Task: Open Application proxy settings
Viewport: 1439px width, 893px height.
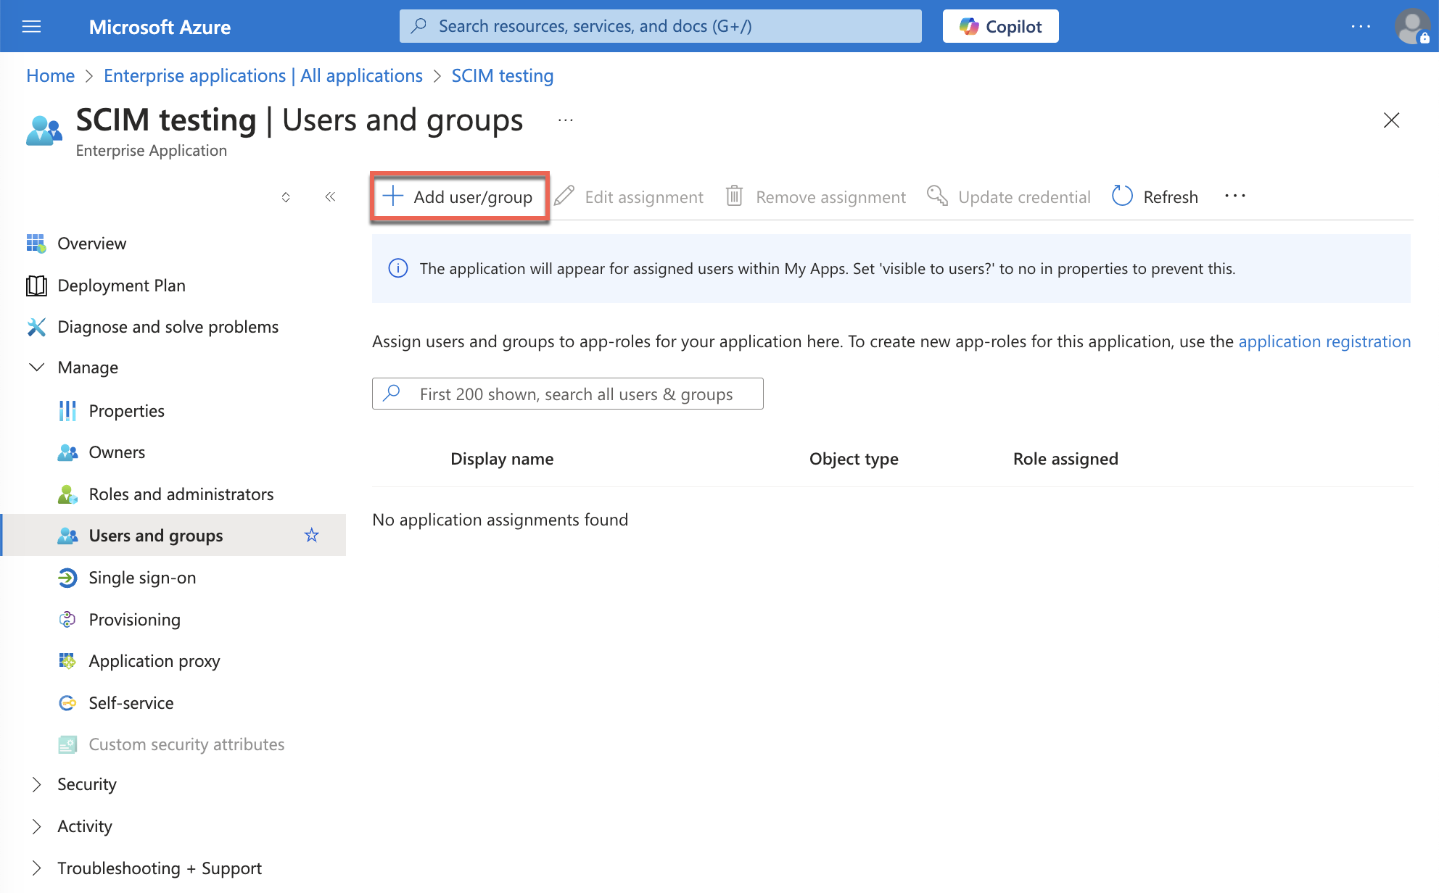Action: 154,660
